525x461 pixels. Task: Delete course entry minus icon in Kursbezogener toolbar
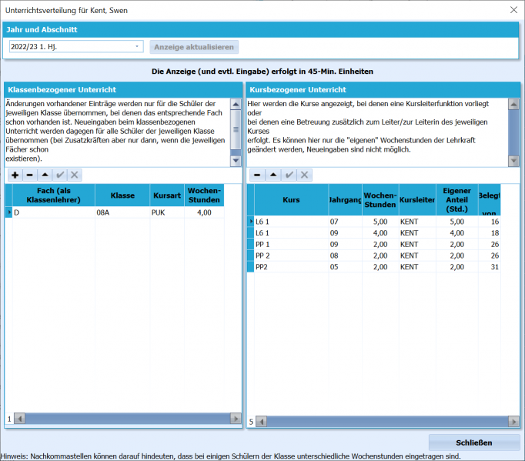pyautogui.click(x=257, y=175)
